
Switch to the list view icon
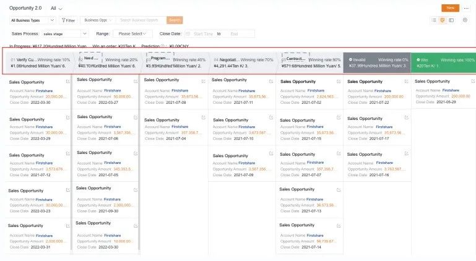tap(434, 20)
